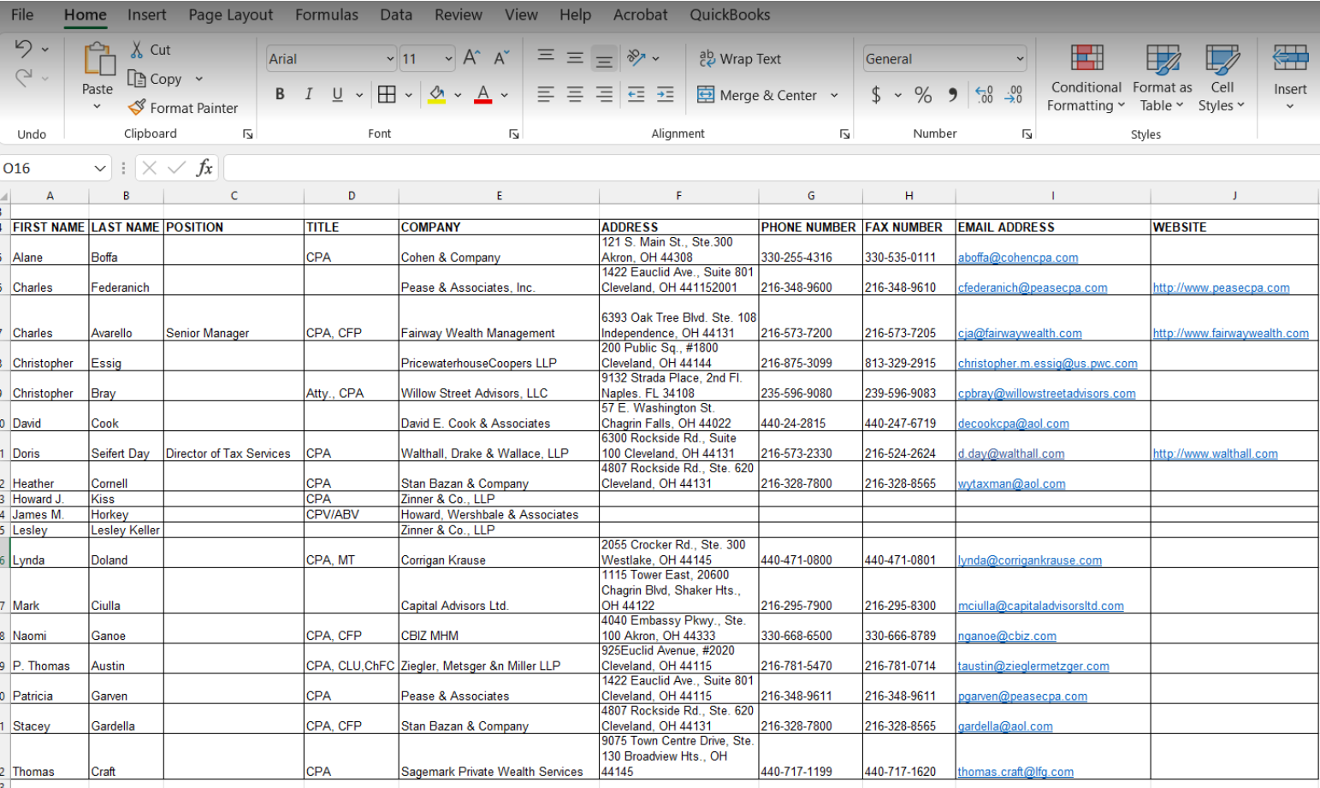Expand the Name Box dropdown arrow
Viewport: 1320px width, 788px height.
pyautogui.click(x=100, y=168)
